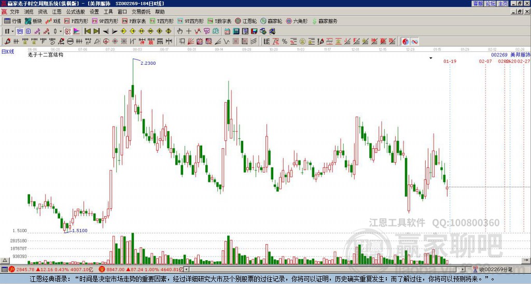Select the crosshair cursor tool
Screen dimensions: 531x284
(189, 32)
